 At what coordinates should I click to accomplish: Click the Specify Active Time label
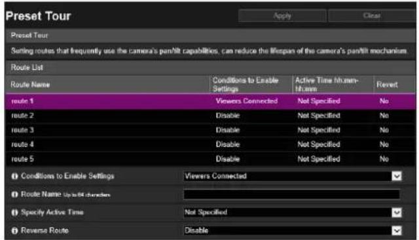52,213
